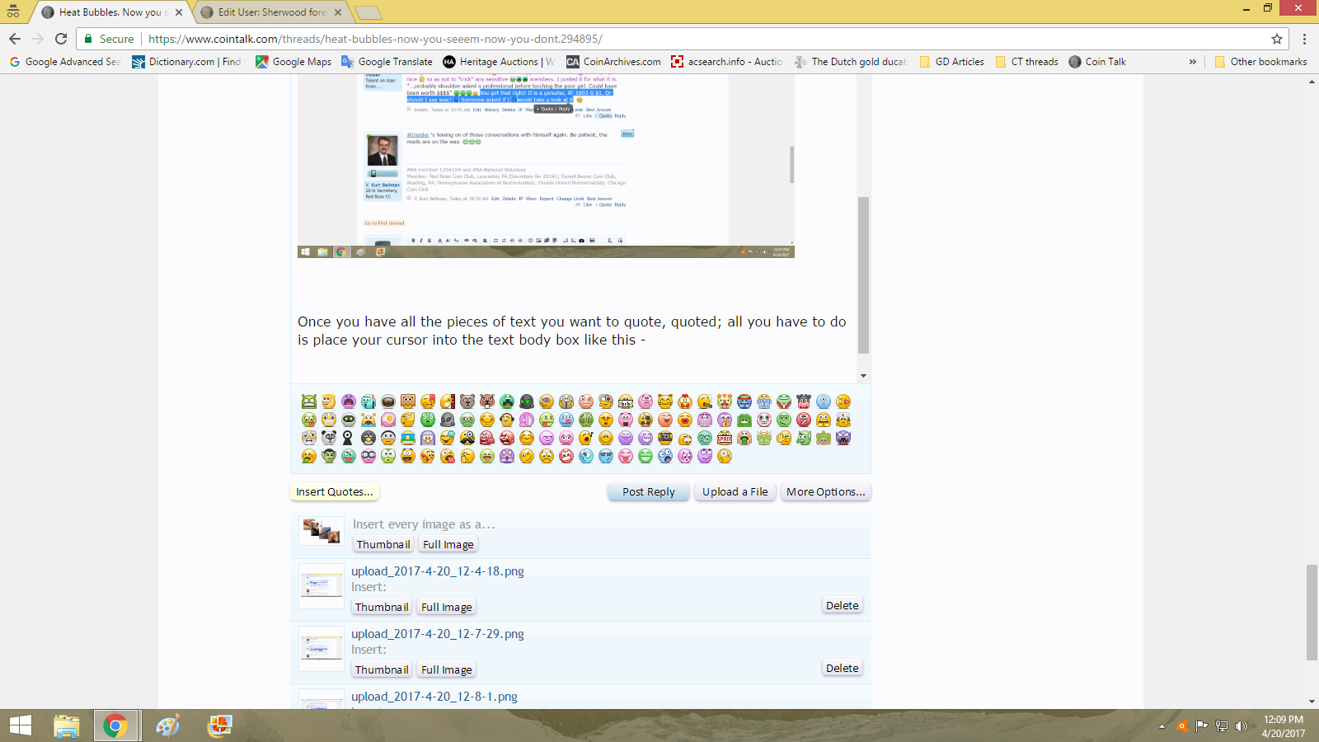1319x742 pixels.
Task: Open File Explorer from taskbar
Action: [67, 726]
